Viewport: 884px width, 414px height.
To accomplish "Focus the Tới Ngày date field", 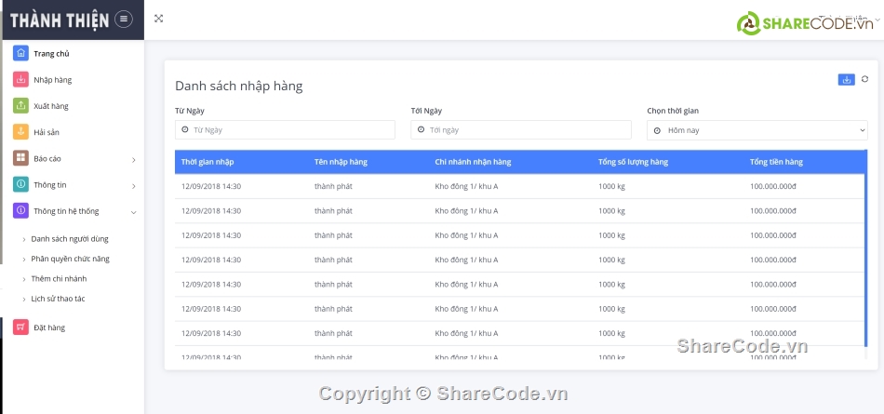I will pyautogui.click(x=520, y=130).
